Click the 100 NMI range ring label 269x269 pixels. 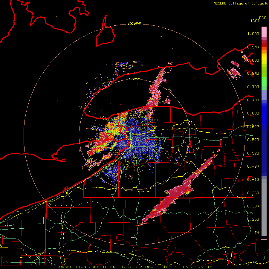134,24
